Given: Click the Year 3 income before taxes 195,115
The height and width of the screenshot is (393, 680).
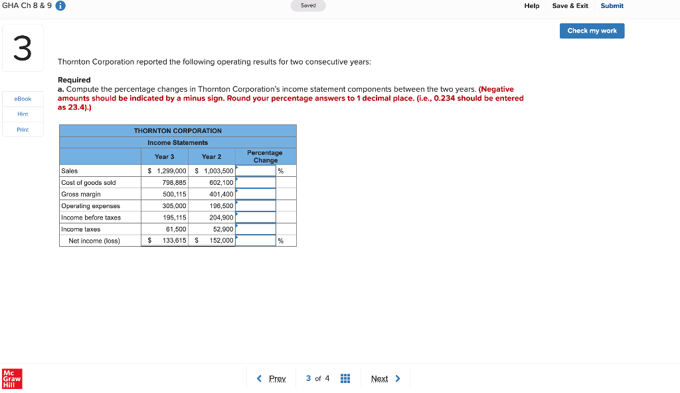Looking at the screenshot, I should coord(175,217).
